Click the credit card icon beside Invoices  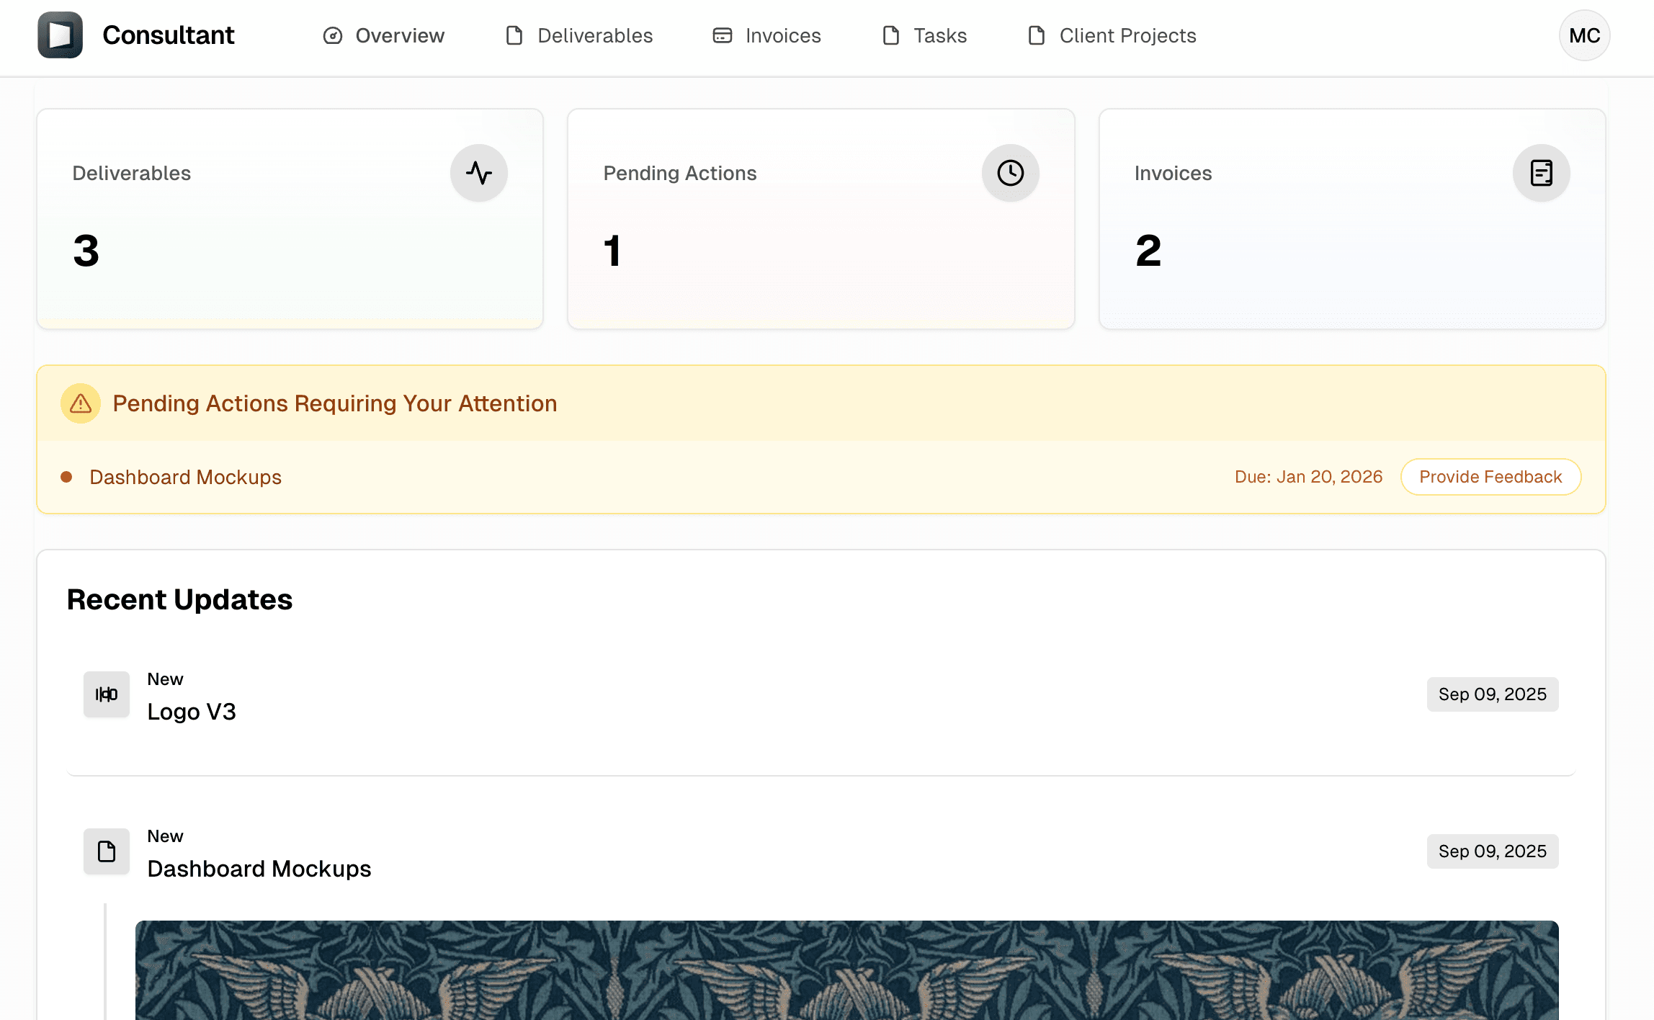tap(722, 35)
